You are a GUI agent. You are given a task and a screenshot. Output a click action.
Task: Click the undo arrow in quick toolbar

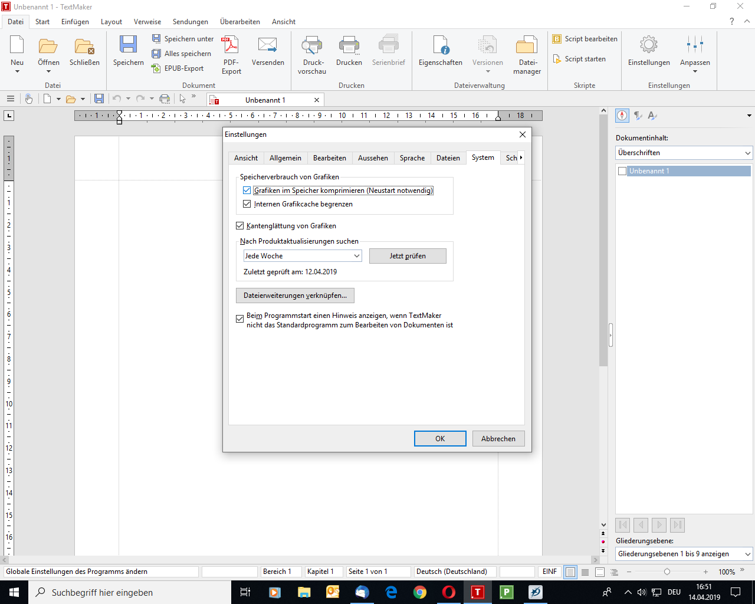[117, 99]
